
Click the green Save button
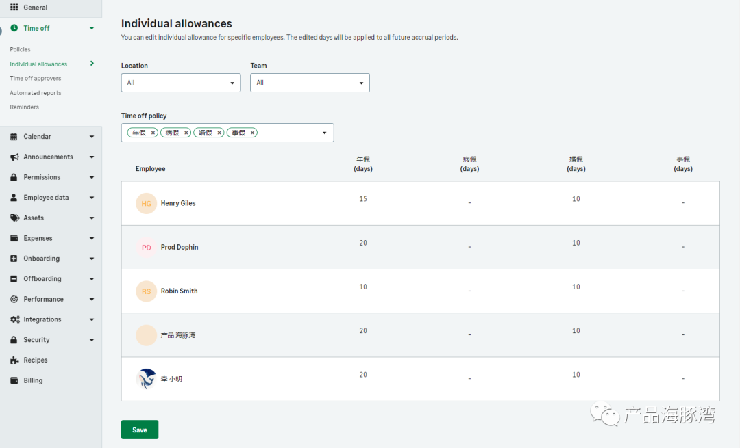click(x=140, y=430)
